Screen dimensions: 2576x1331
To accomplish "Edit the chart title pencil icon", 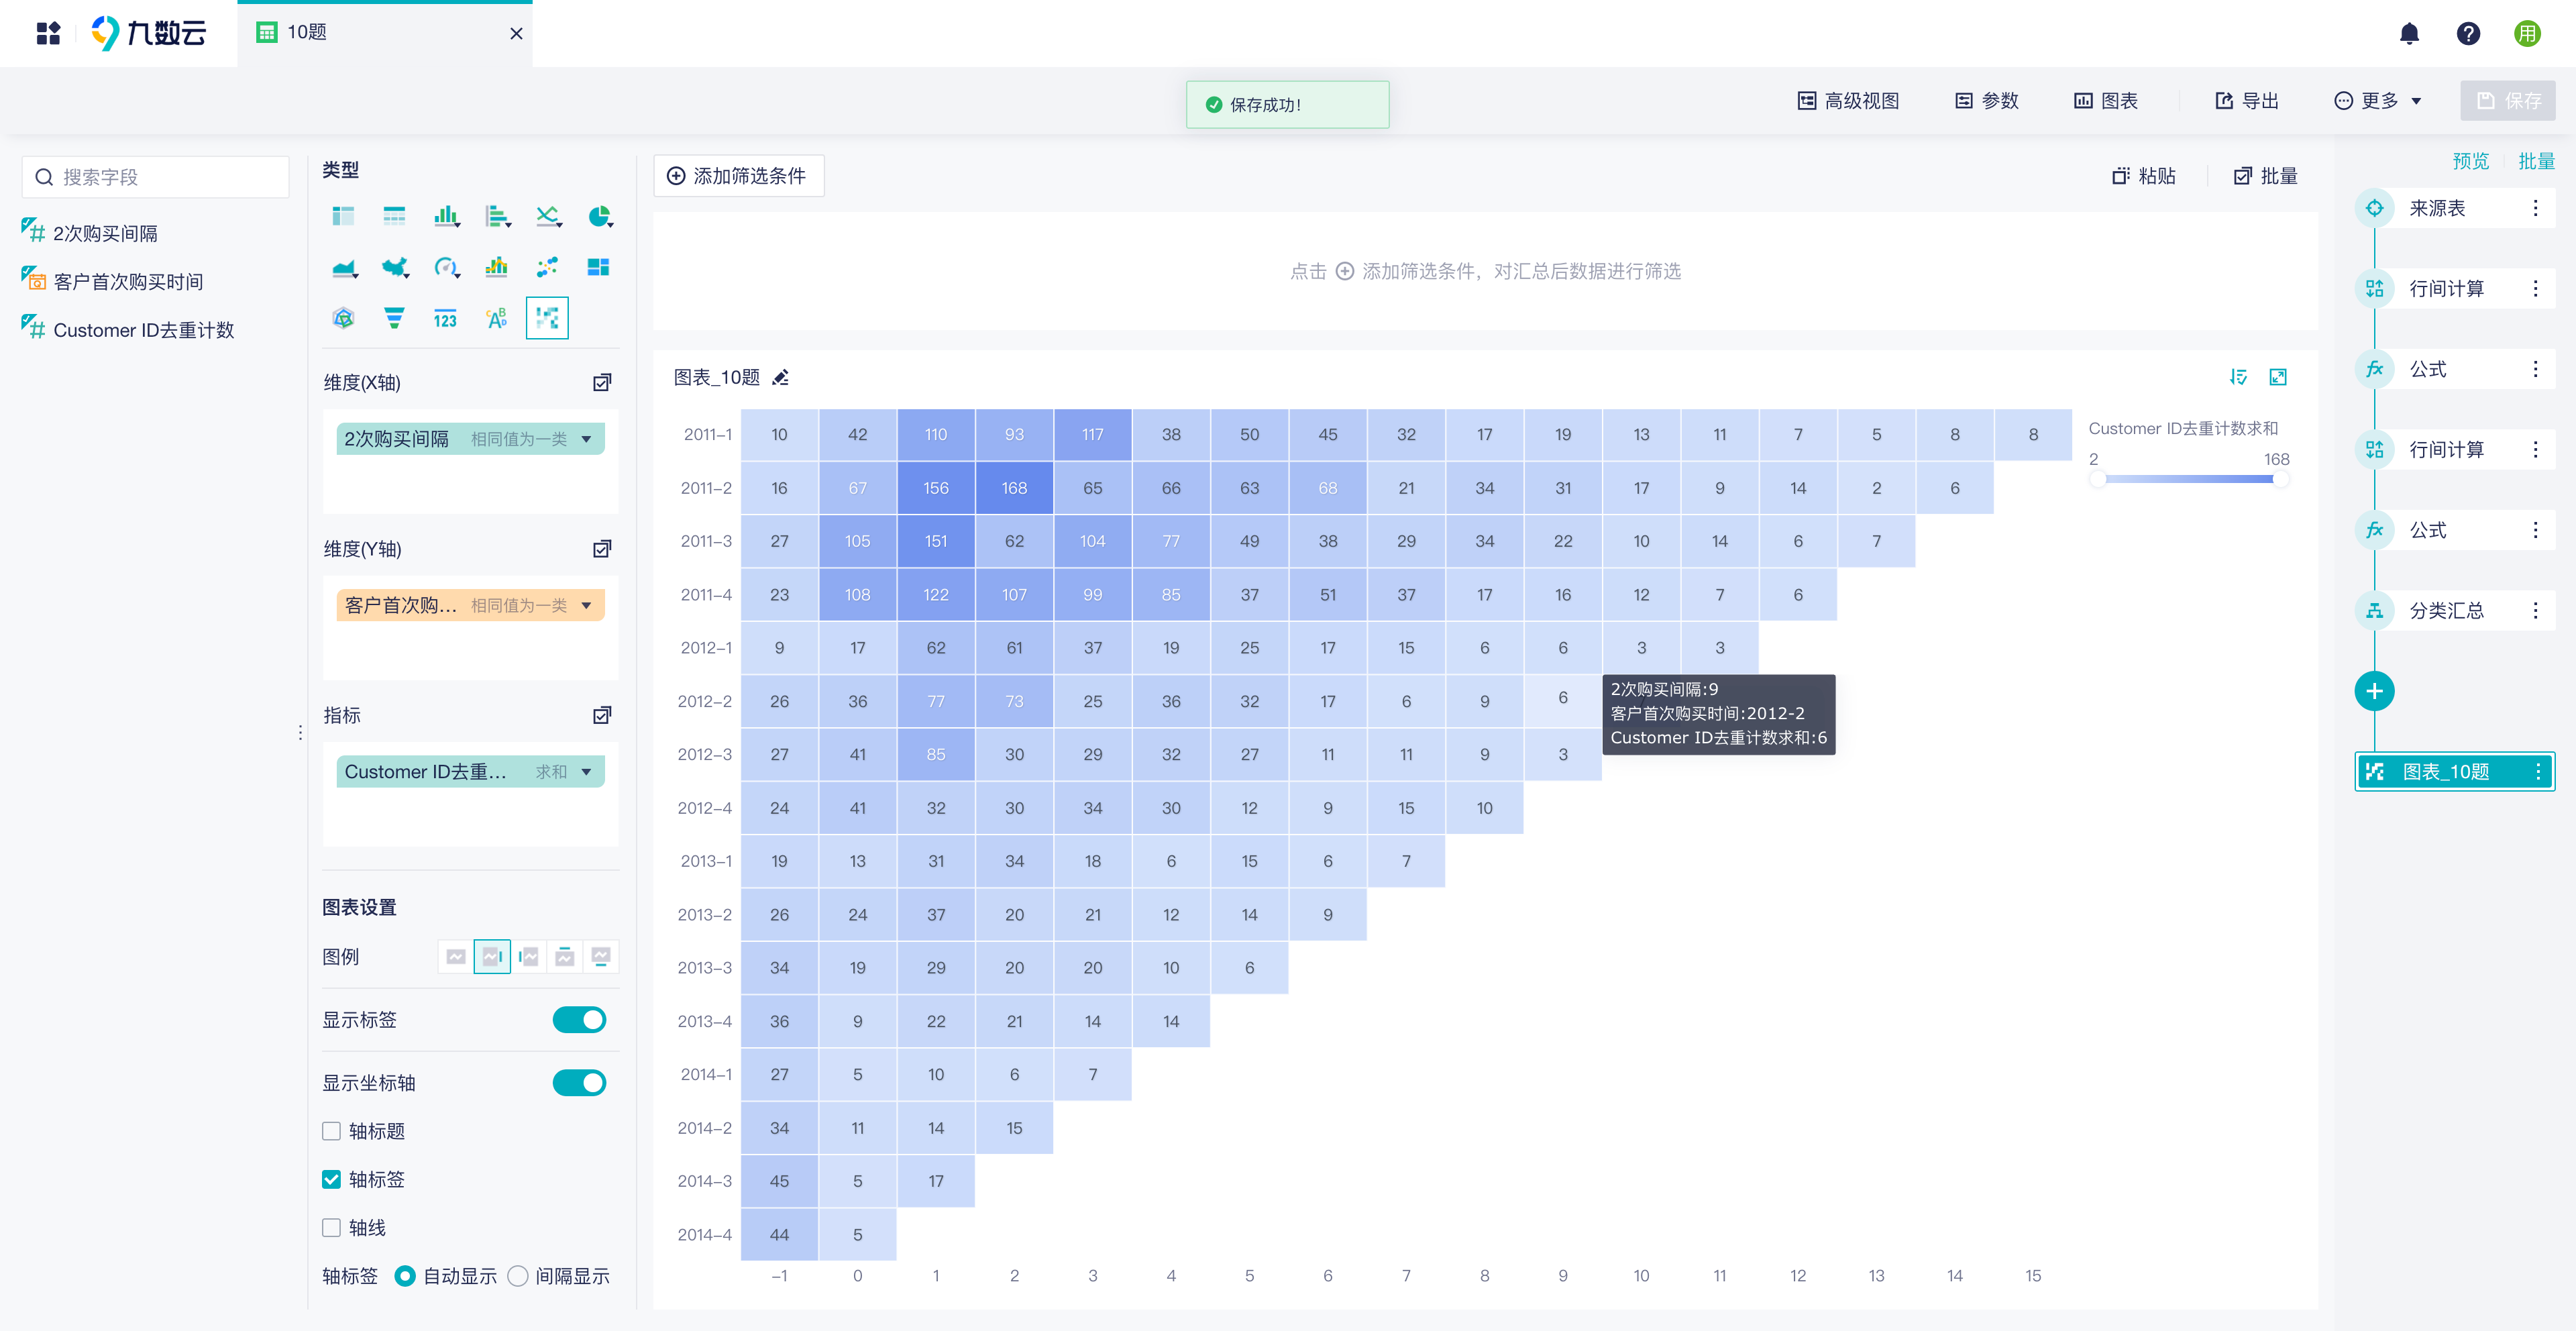I will click(x=781, y=377).
